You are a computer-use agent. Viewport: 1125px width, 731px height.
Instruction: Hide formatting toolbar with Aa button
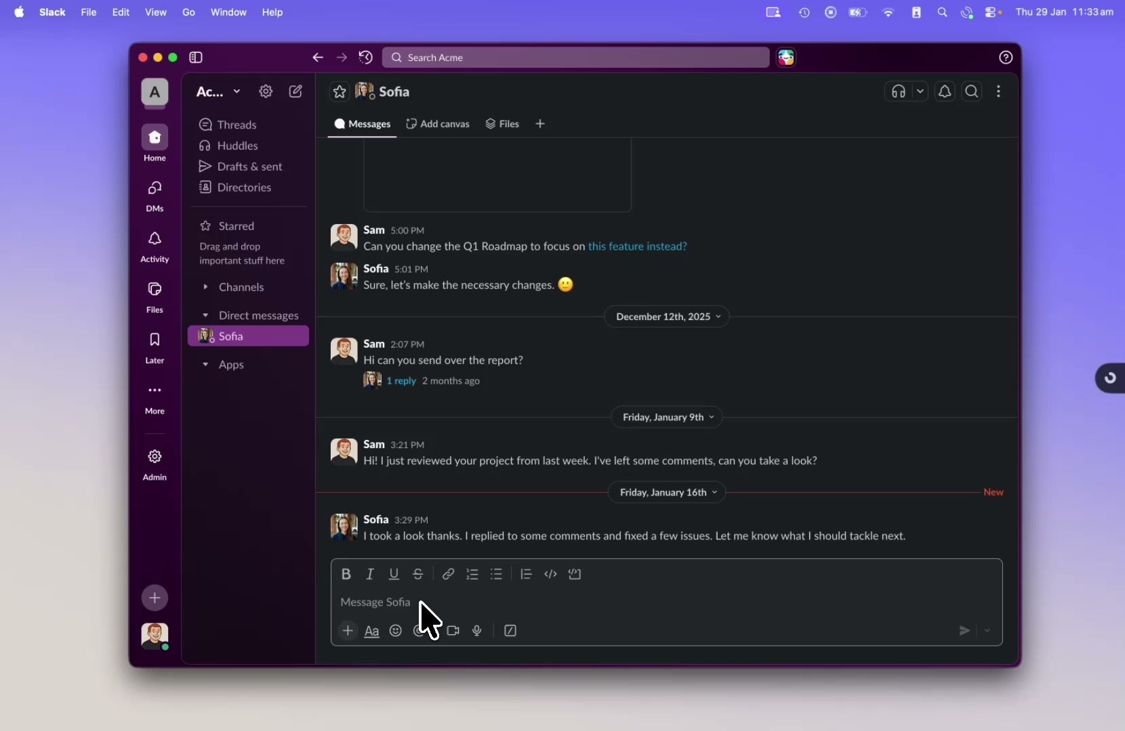coord(372,631)
